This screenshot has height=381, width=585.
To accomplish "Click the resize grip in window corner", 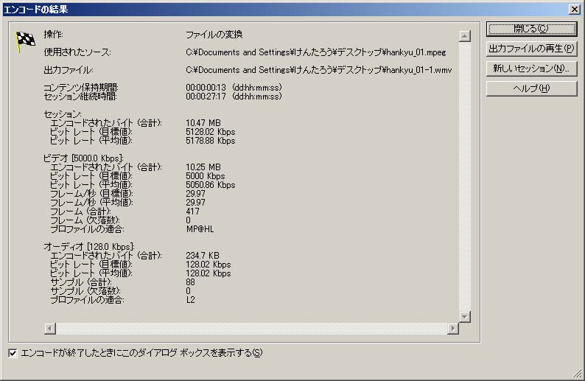I will tap(578, 374).
